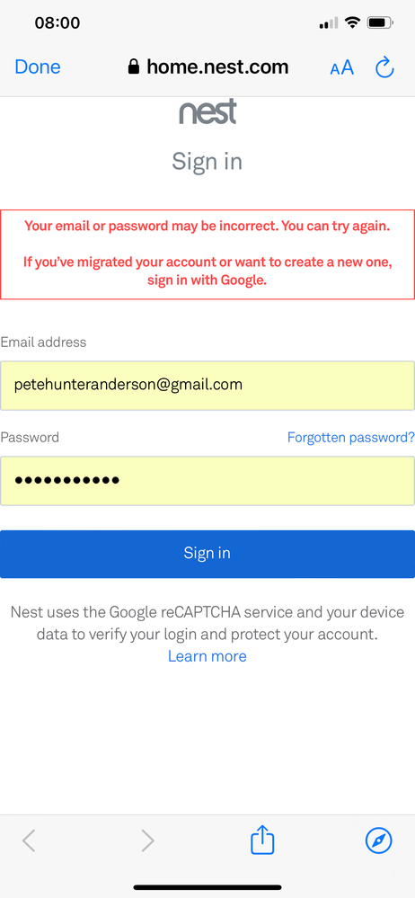
Task: Tap the padlock icon beside home.nest.com
Action: click(133, 67)
